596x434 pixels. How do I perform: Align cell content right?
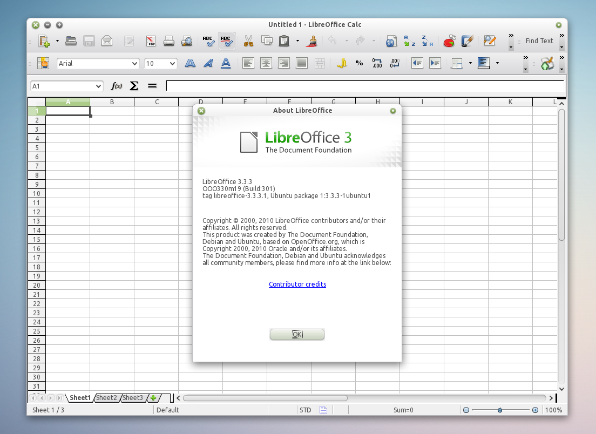(x=284, y=63)
